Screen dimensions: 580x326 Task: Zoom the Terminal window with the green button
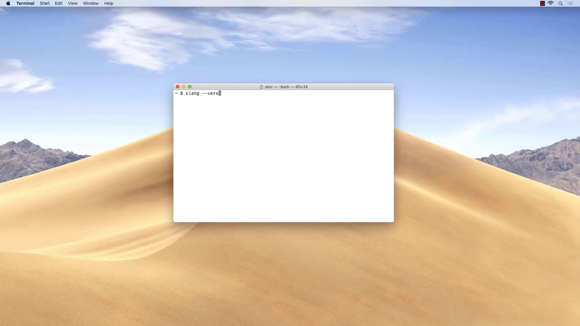(x=190, y=86)
